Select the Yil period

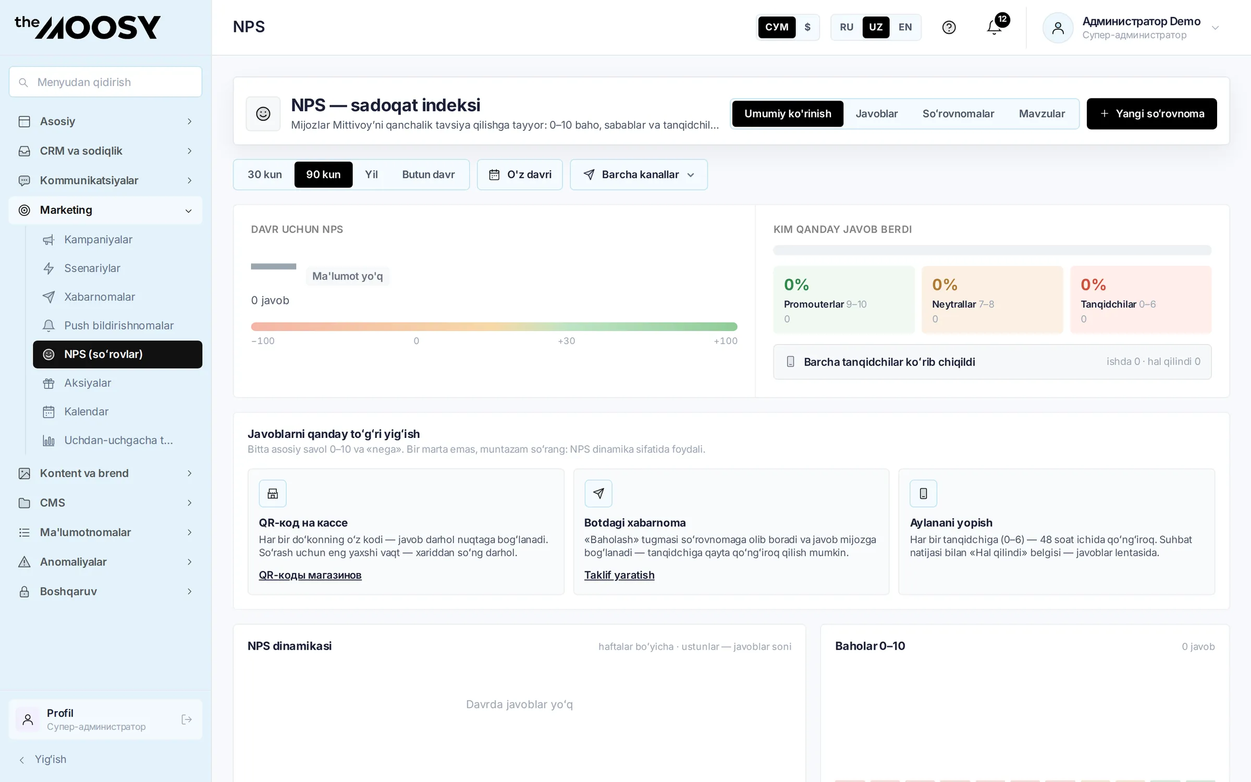click(371, 174)
